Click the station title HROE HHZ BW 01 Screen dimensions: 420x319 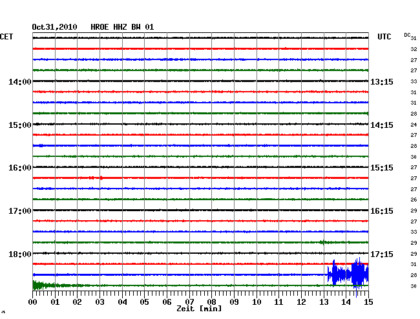pyautogui.click(x=122, y=27)
